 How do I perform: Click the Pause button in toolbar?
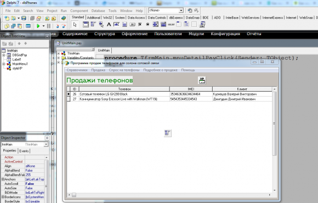pyautogui.click(x=49, y=26)
